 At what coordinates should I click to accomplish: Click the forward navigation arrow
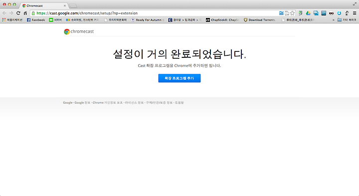11,13
